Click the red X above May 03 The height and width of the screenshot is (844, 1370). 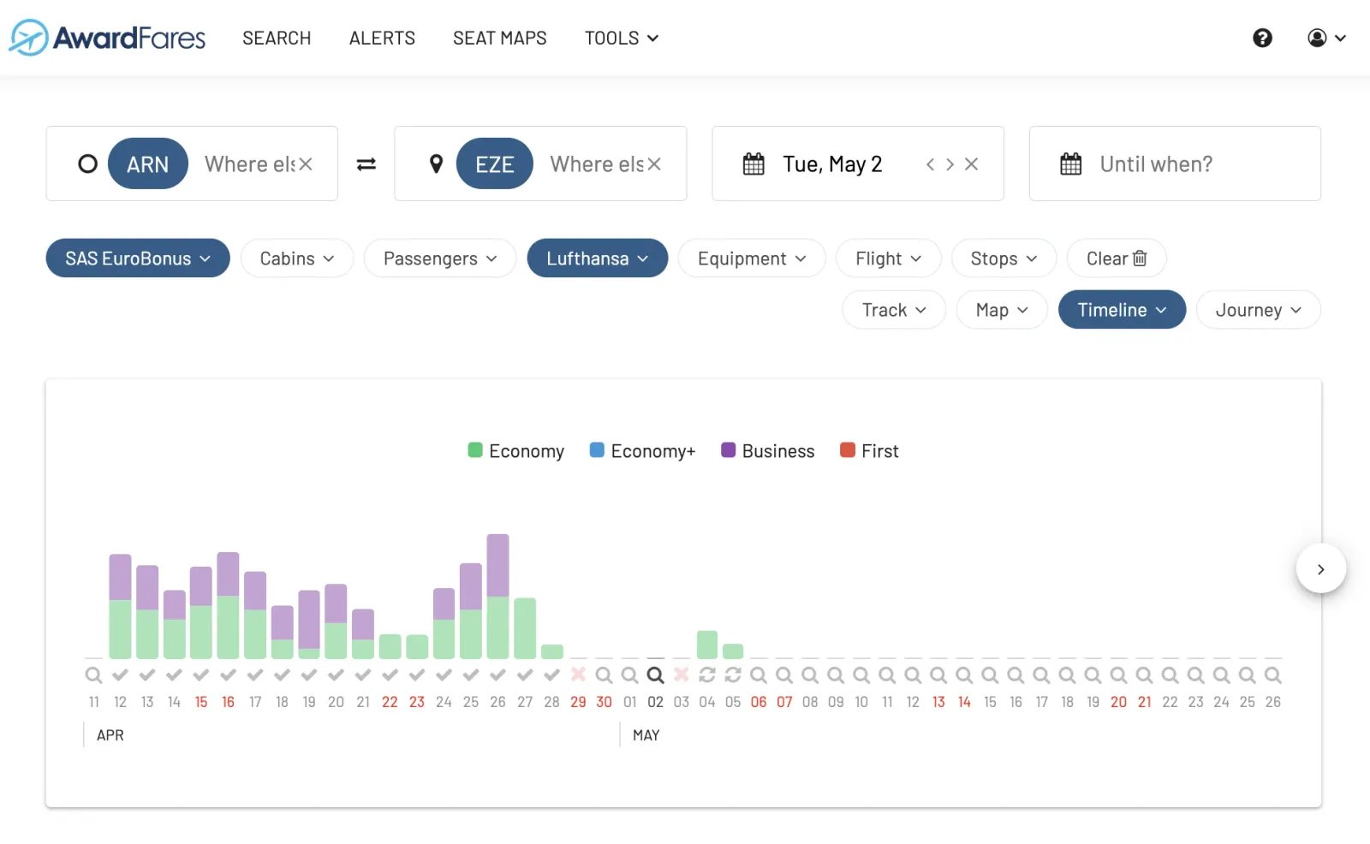[x=682, y=675]
